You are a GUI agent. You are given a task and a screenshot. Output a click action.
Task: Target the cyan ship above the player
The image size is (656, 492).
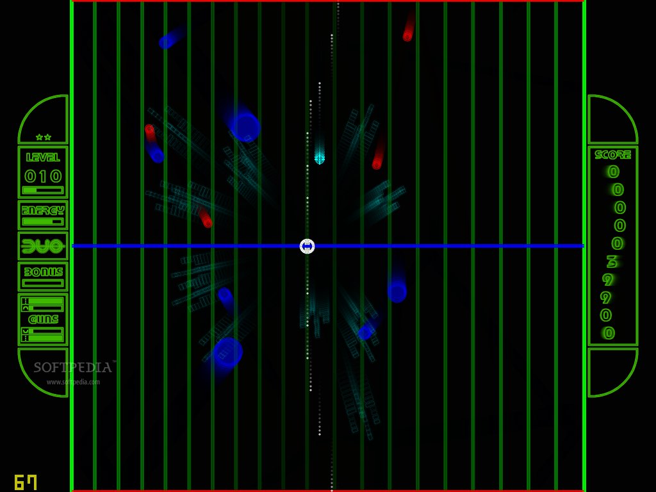[320, 159]
